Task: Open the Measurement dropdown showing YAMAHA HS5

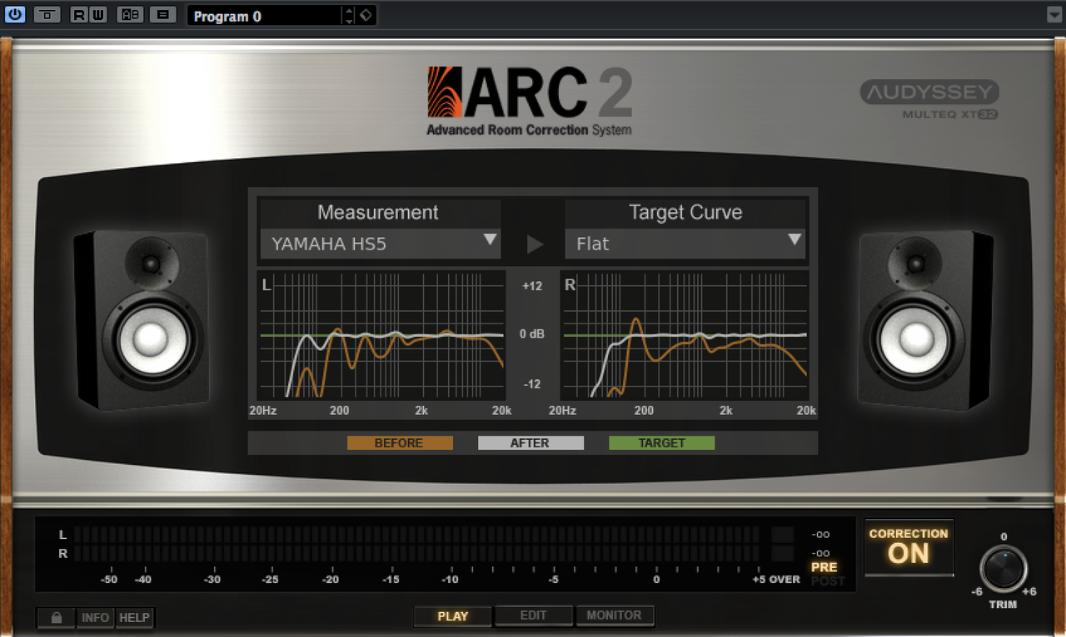Action: [x=381, y=244]
